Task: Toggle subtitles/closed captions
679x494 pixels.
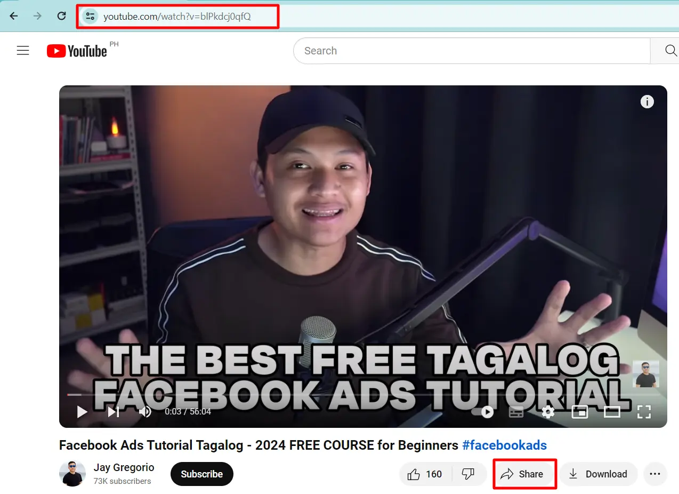Action: [x=516, y=412]
